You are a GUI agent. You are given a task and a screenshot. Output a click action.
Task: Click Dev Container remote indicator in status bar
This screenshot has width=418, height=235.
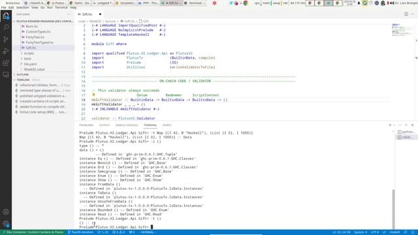tap(33, 232)
